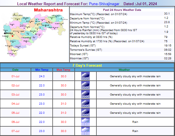Click the 01-Jul weather description text
Screen dimensions: 175x136
click(x=135, y=76)
